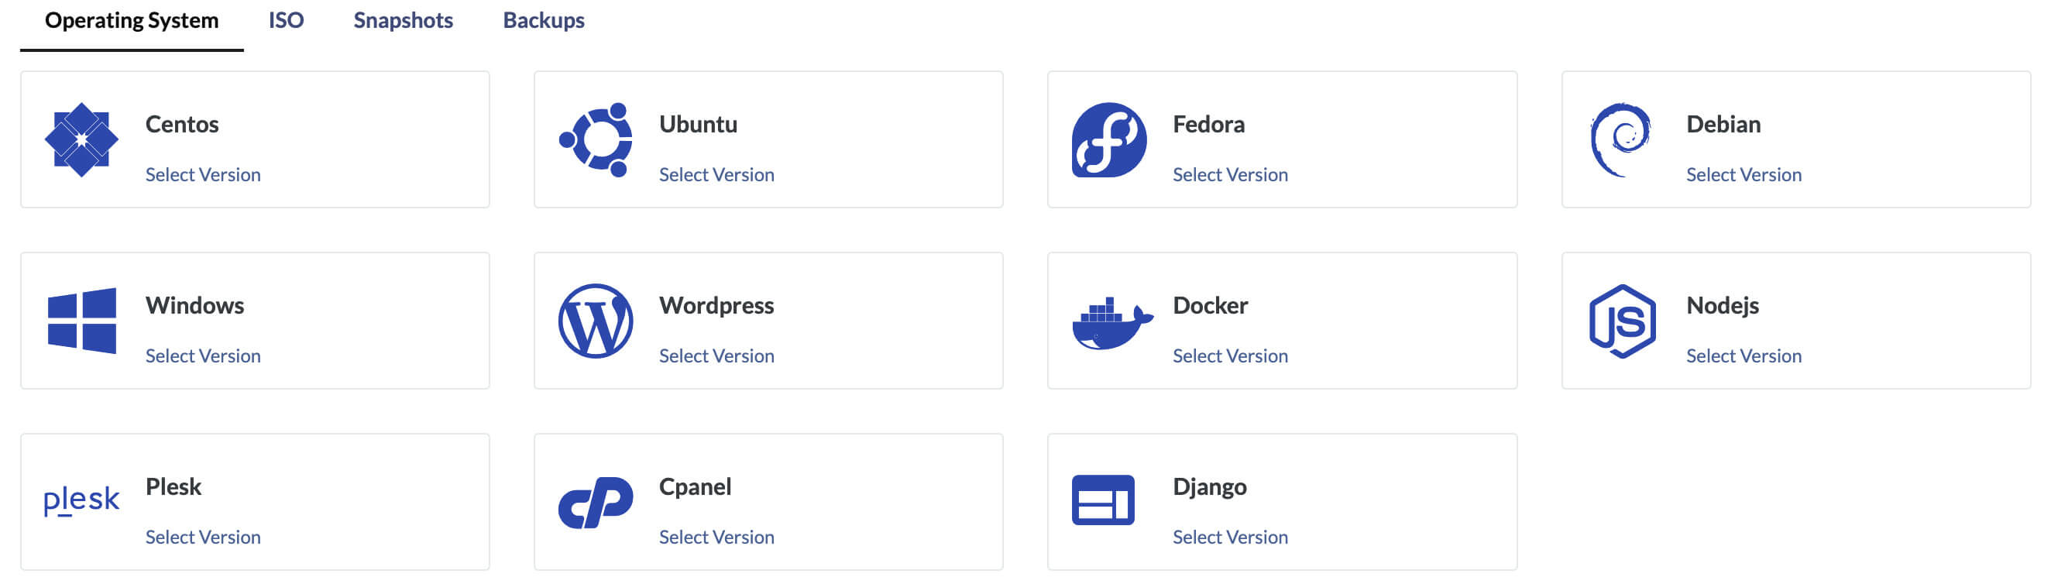Click the Plesk logo icon

[81, 500]
